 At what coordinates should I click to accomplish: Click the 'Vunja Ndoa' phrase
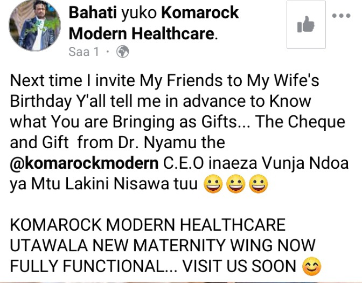point(305,163)
